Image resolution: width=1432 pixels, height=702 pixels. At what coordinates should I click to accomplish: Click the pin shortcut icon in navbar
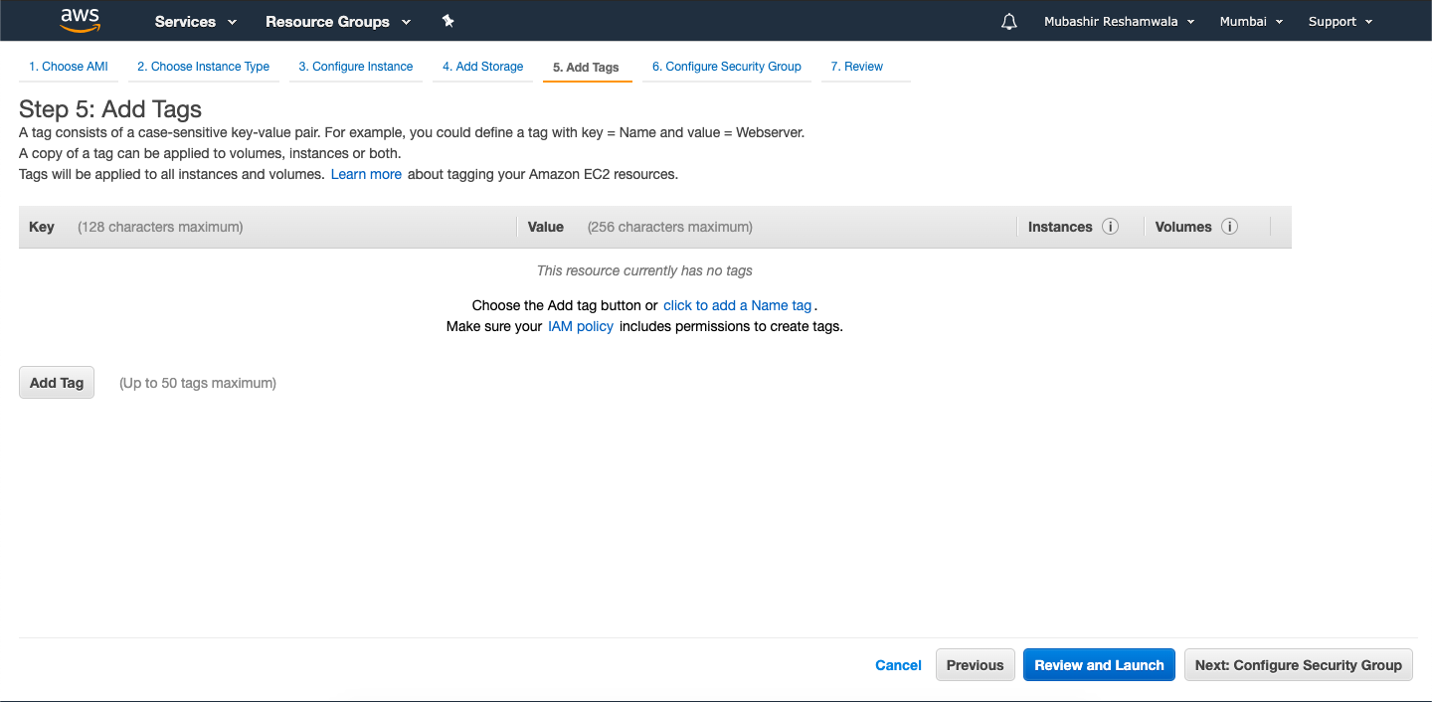pos(447,21)
